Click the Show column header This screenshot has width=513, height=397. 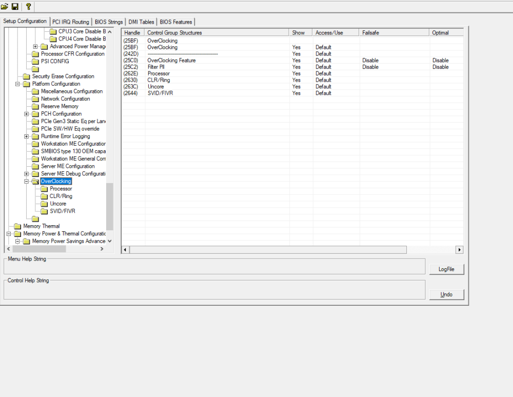[301, 33]
